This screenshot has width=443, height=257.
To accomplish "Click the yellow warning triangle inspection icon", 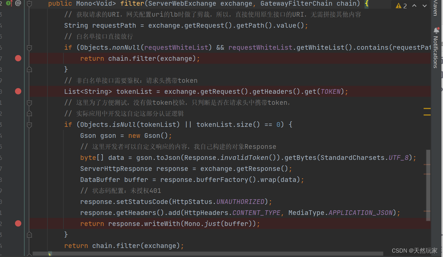I will point(399,6).
